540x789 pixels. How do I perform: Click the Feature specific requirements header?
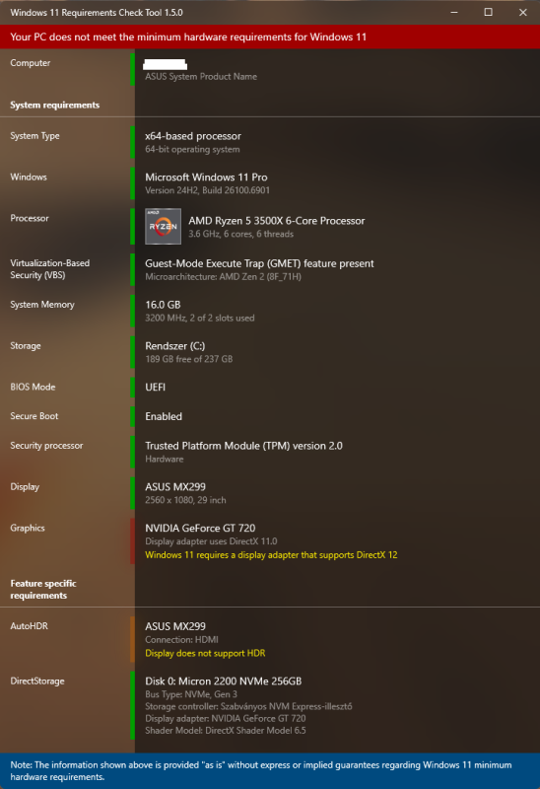click(43, 589)
